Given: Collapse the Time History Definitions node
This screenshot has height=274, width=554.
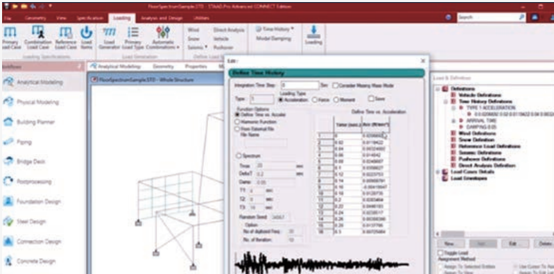Looking at the screenshot, I should click(446, 101).
